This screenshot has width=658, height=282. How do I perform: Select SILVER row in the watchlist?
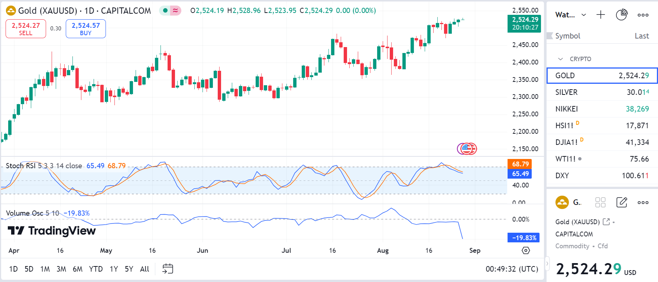(x=602, y=92)
